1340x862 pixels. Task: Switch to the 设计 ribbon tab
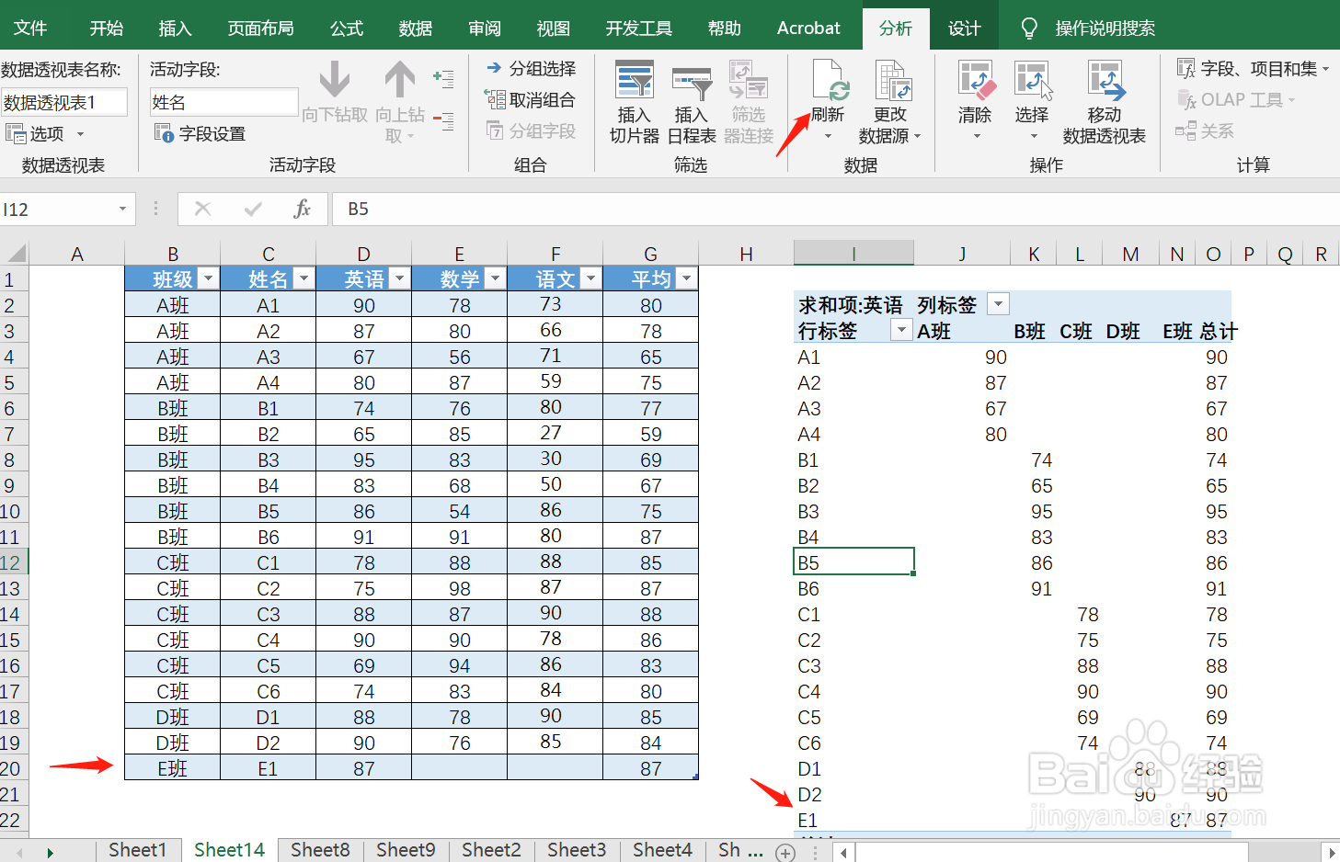pyautogui.click(x=964, y=28)
